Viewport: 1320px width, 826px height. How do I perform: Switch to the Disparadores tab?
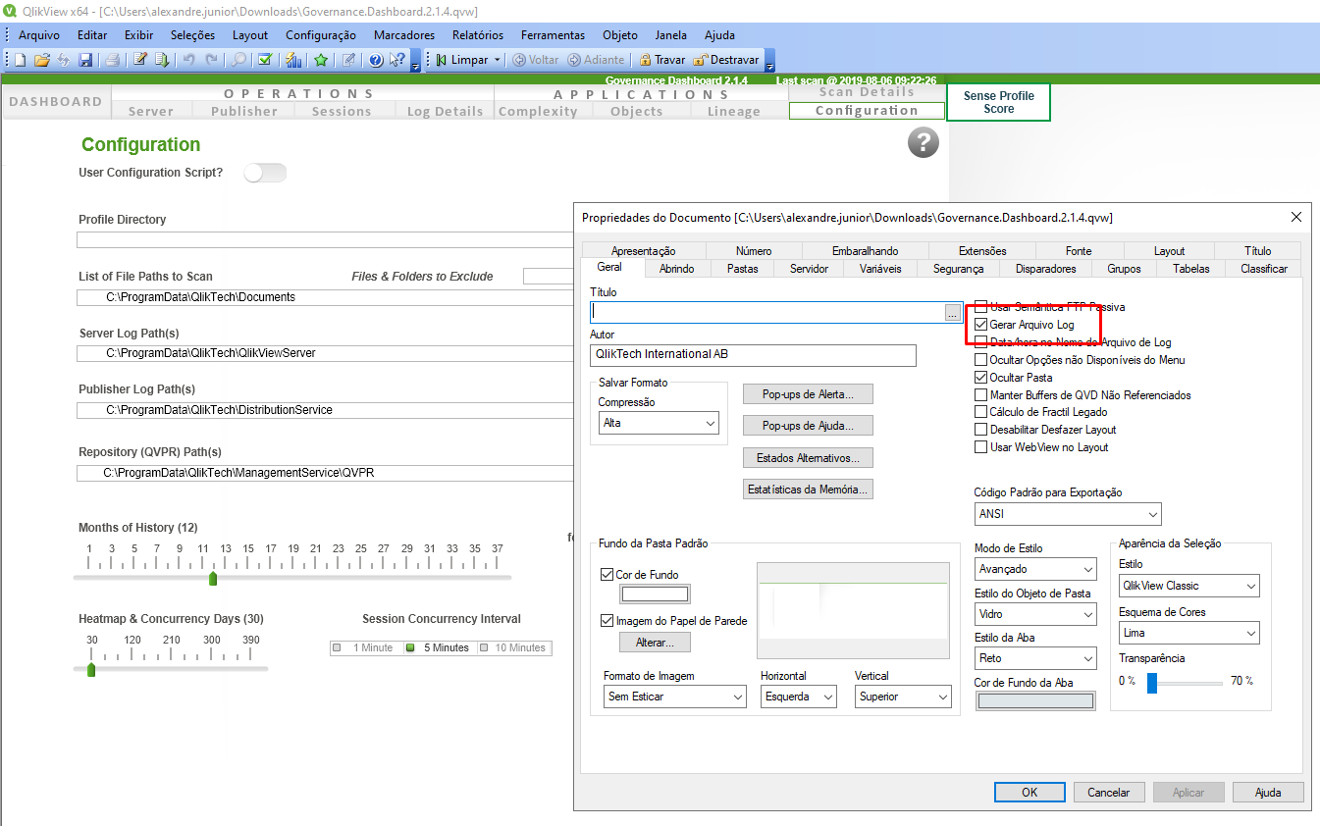click(x=1046, y=269)
